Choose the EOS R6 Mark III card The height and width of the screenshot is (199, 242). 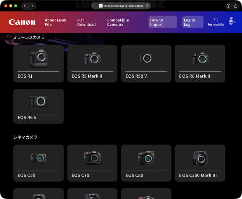200,63
